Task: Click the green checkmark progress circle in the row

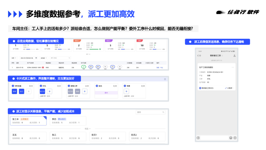Action: pyautogui.click(x=83, y=67)
